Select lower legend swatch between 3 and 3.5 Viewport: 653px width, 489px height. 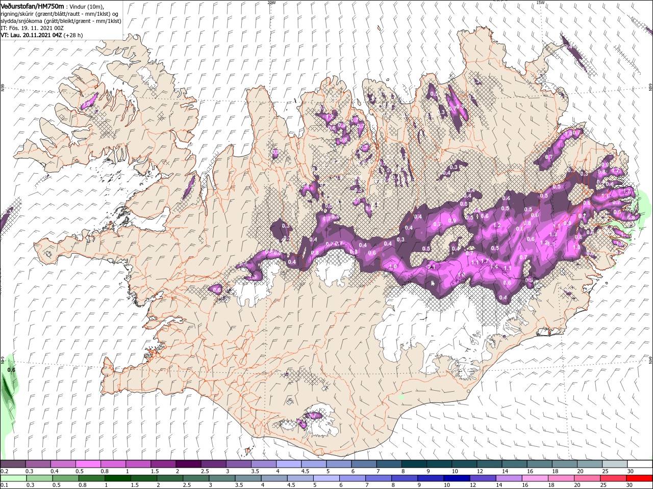point(222,478)
